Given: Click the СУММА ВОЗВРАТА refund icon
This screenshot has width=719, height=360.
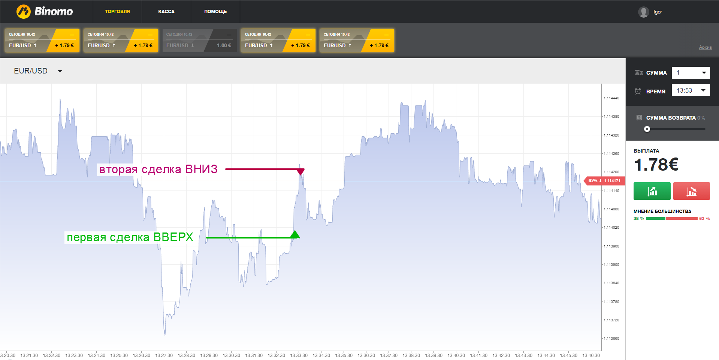Looking at the screenshot, I should pos(639,118).
